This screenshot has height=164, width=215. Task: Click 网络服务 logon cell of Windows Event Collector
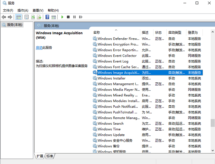click(x=194, y=56)
